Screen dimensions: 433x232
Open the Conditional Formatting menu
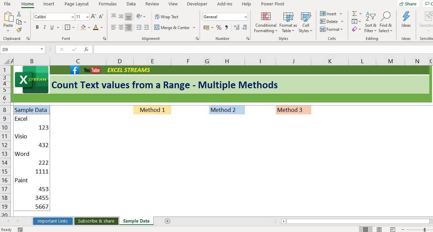pyautogui.click(x=266, y=22)
